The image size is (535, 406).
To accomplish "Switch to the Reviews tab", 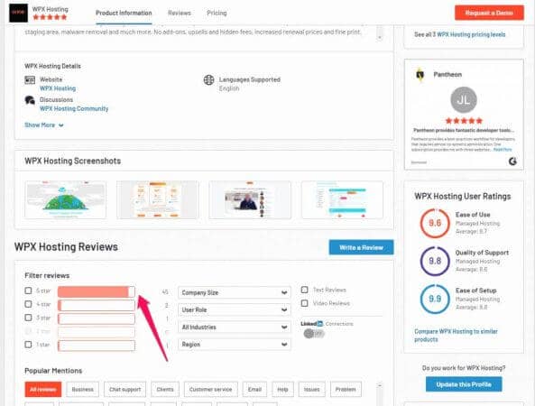I will click(180, 13).
